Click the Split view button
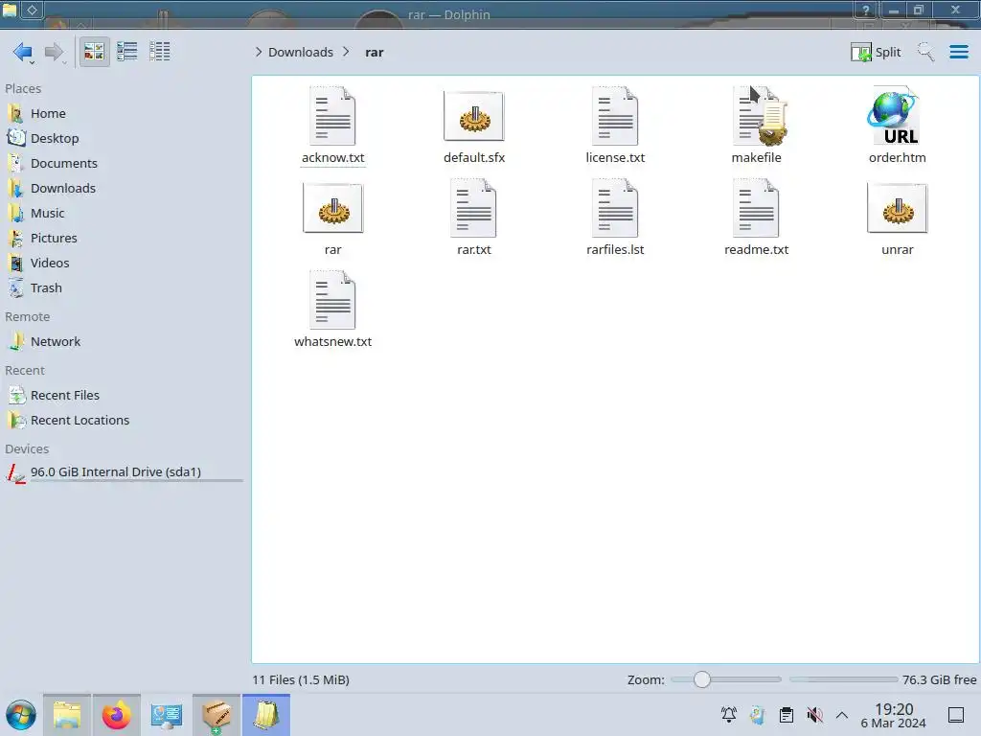 (x=876, y=52)
